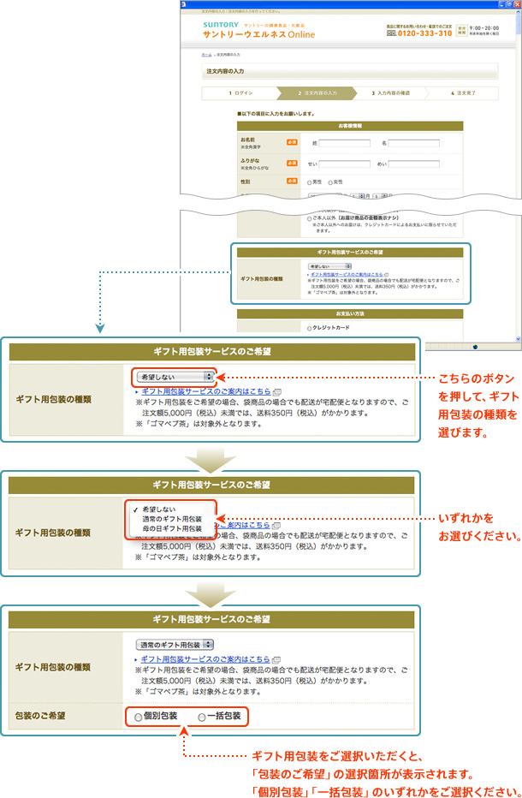The height and width of the screenshot is (798, 522).
Task: Open the gift service guide link in browser window
Action: (x=347, y=274)
